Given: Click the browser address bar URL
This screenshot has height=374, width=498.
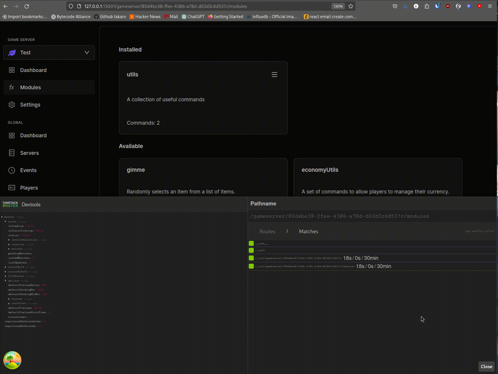Looking at the screenshot, I should (x=166, y=6).
